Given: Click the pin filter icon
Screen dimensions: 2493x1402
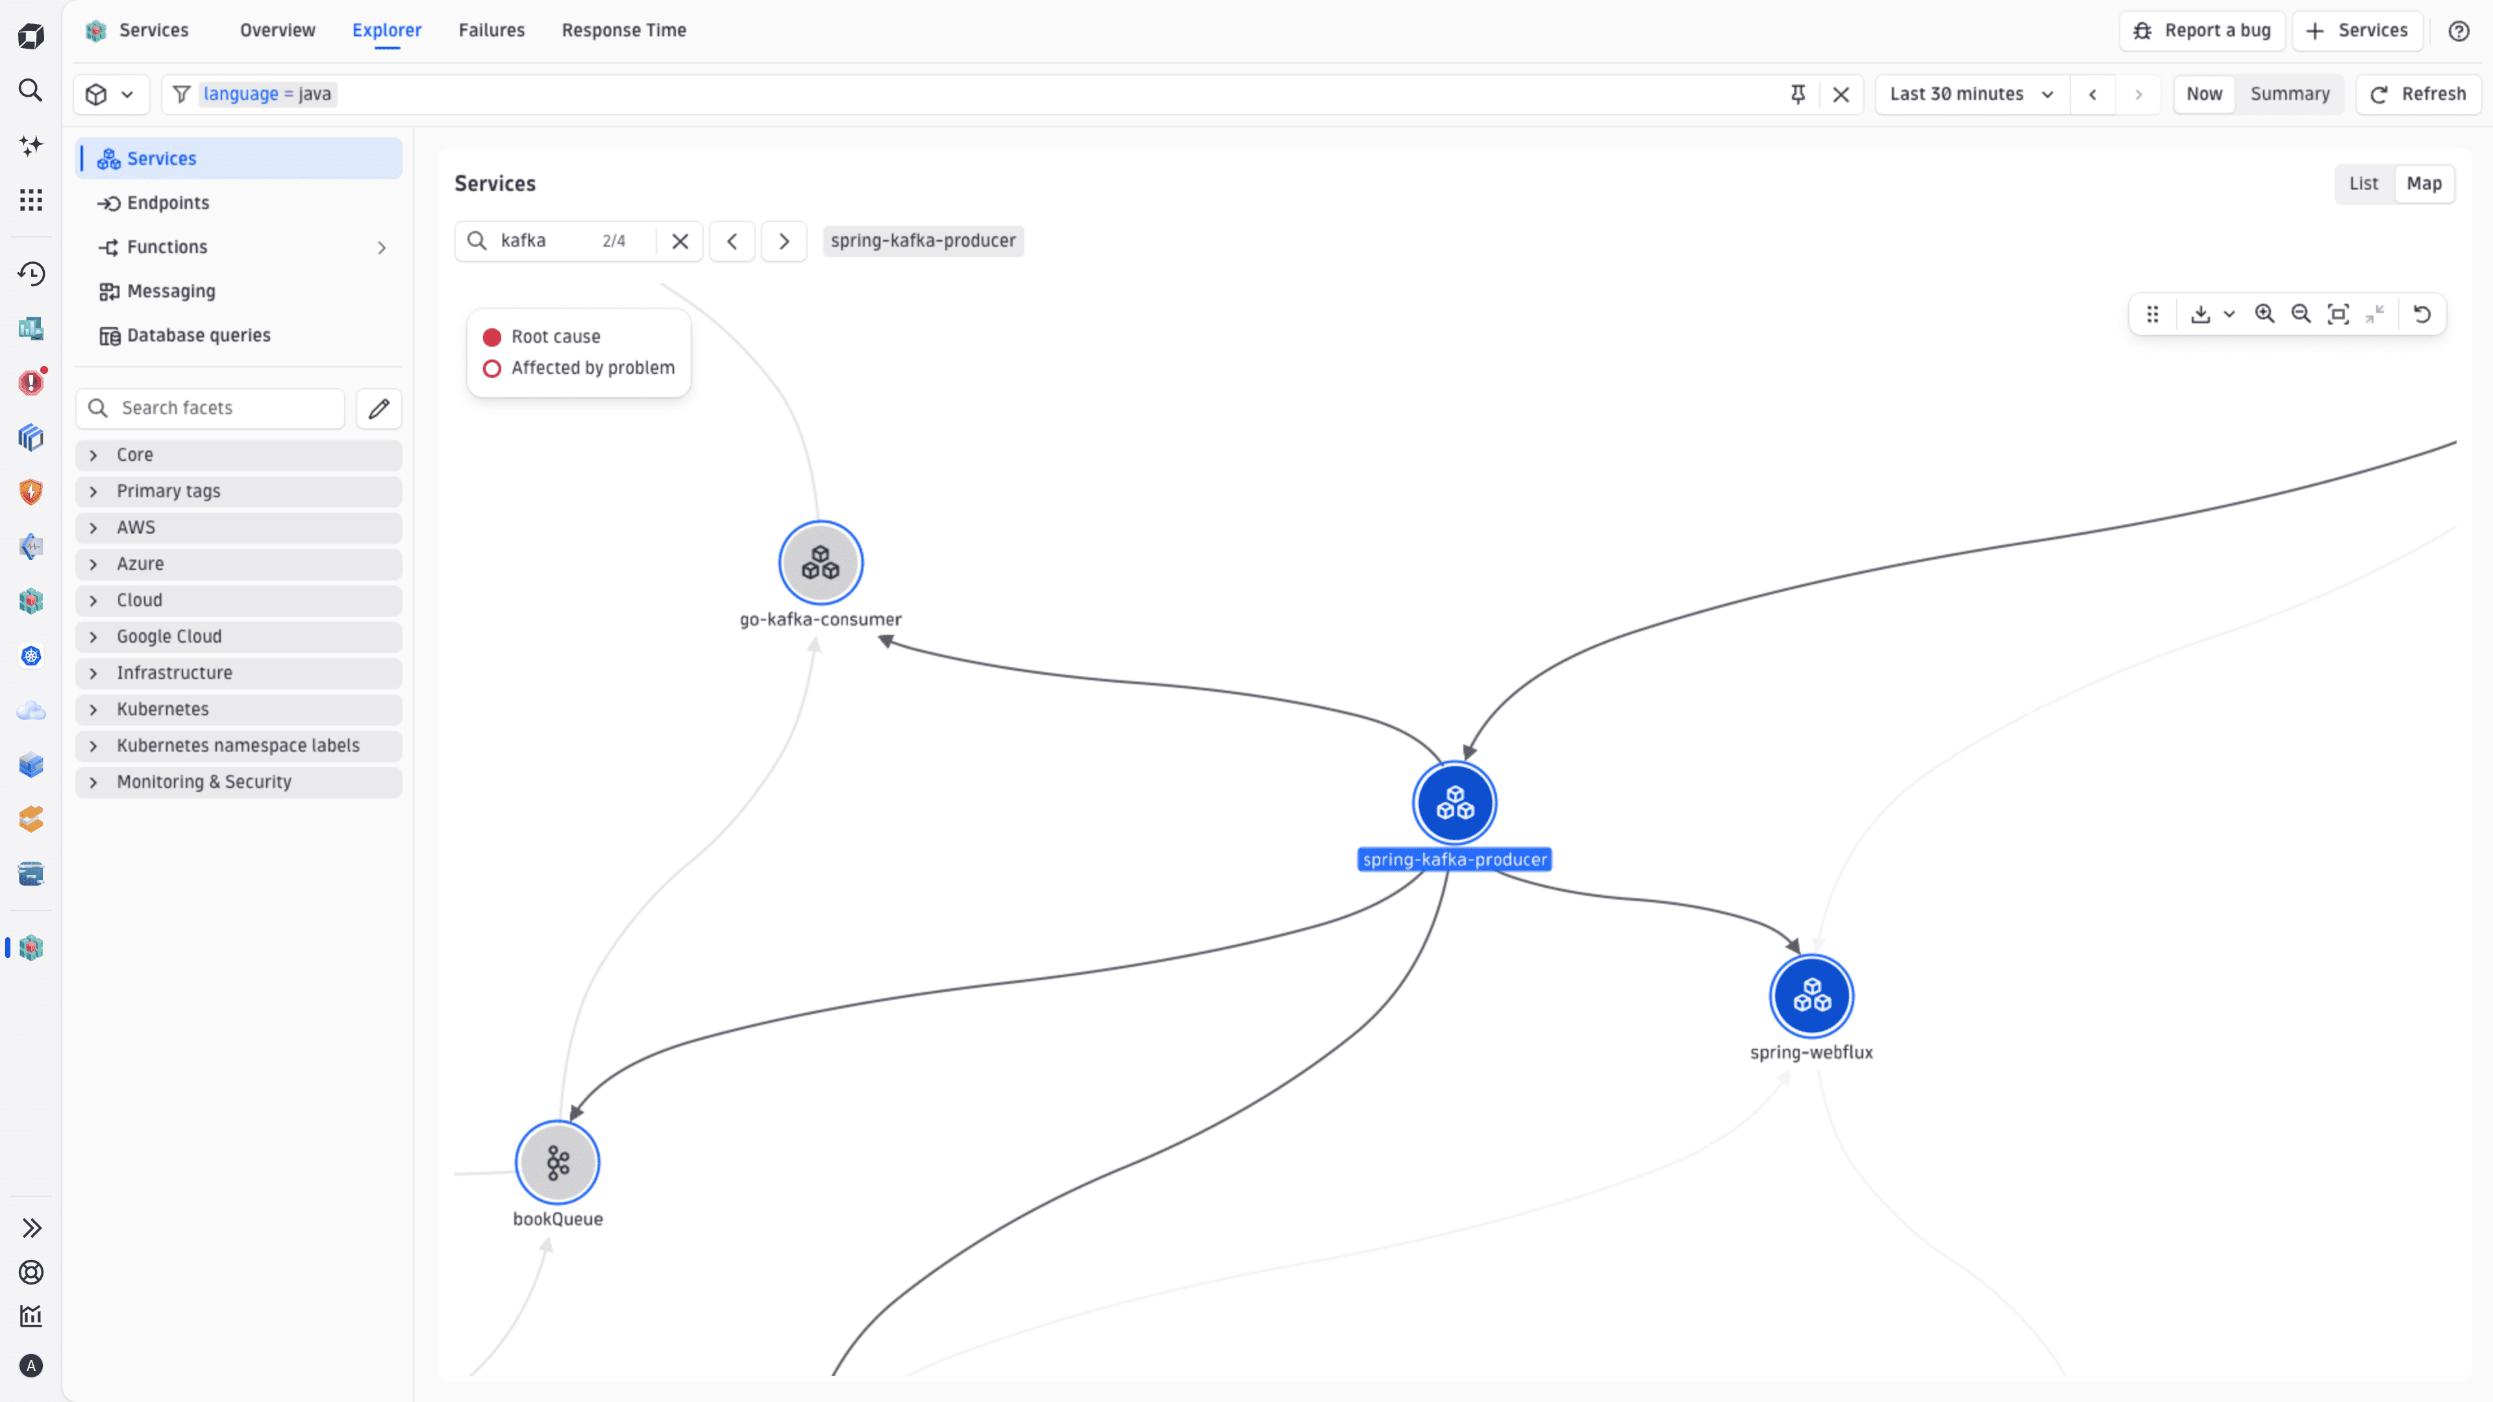Looking at the screenshot, I should pyautogui.click(x=1797, y=94).
